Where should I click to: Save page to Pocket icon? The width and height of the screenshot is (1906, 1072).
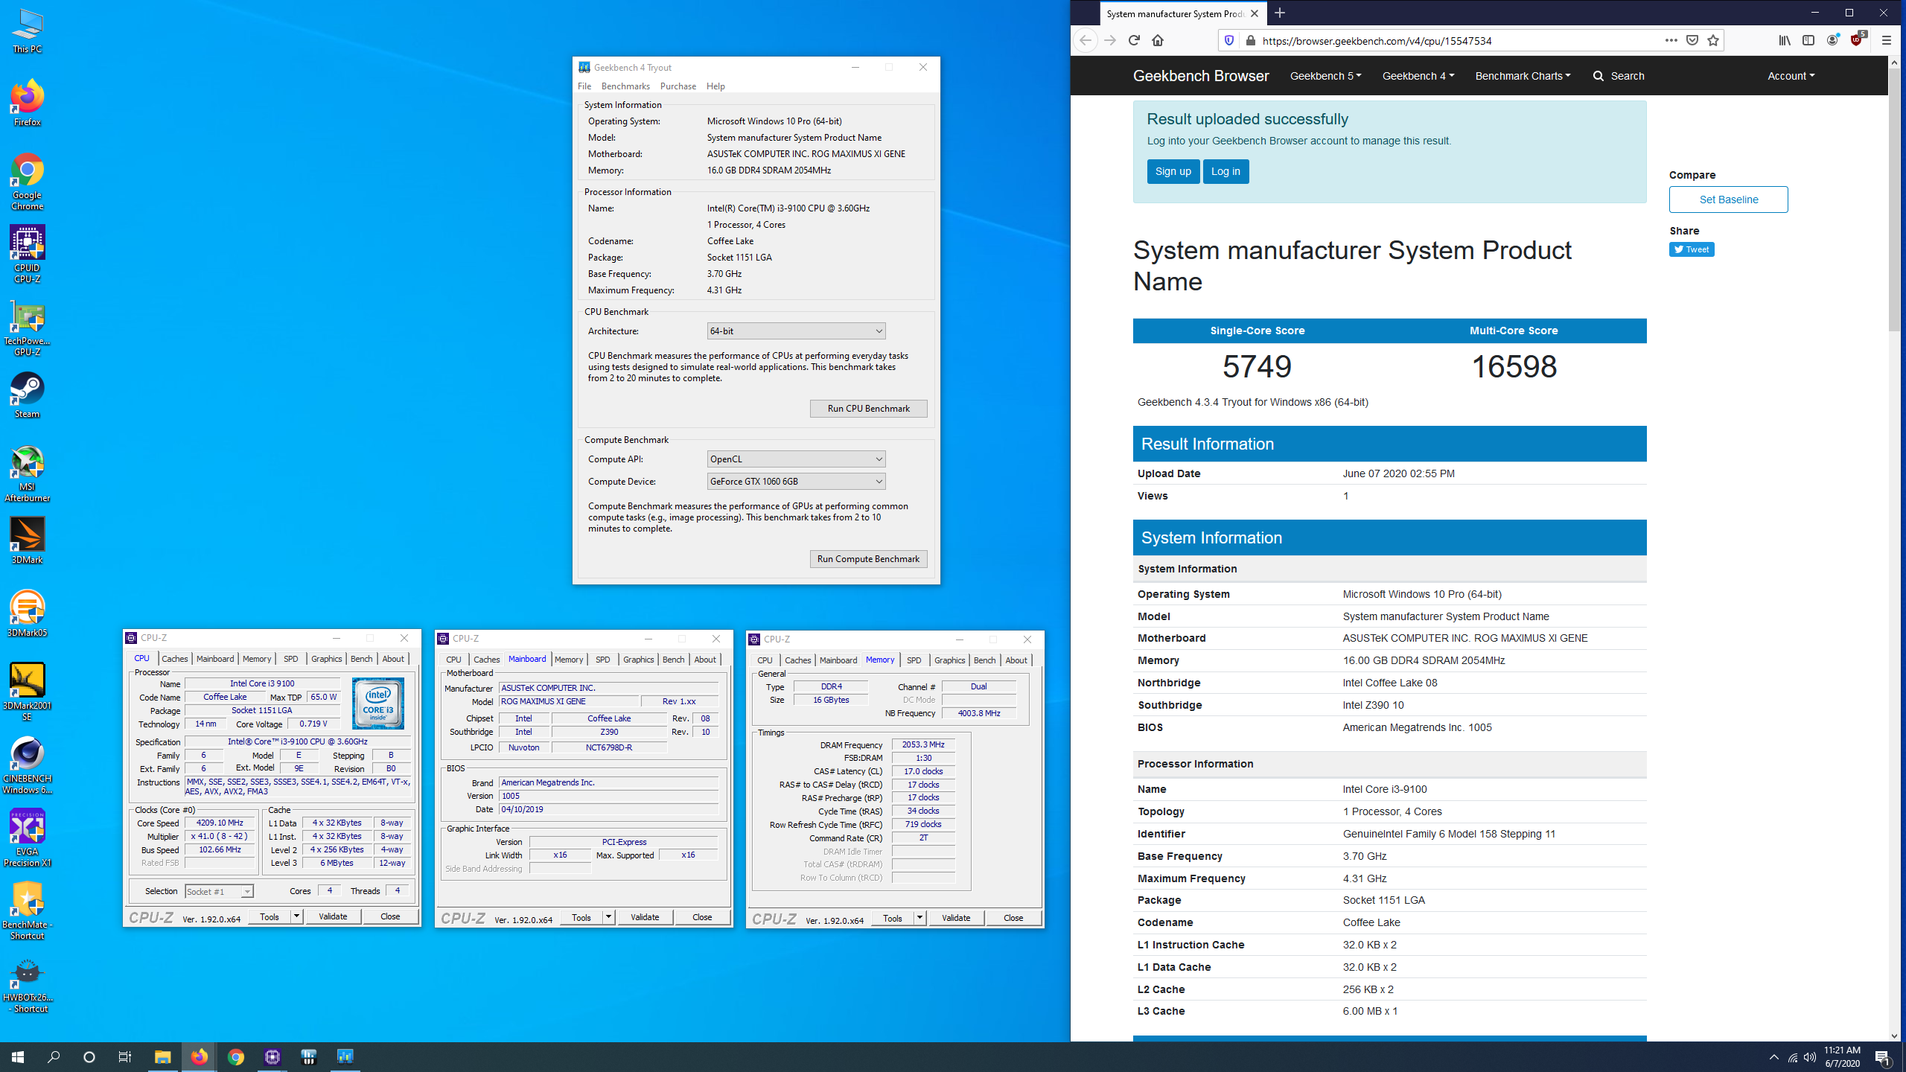tap(1692, 40)
